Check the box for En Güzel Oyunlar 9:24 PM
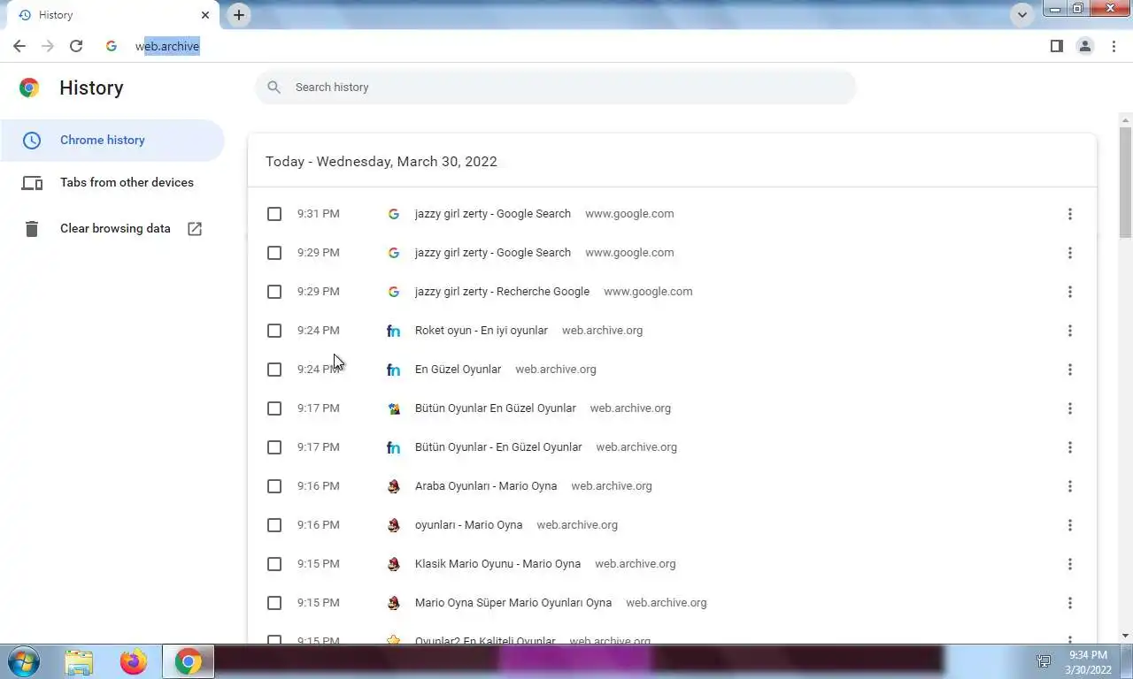Screen dimensions: 1133x679 (x=274, y=370)
